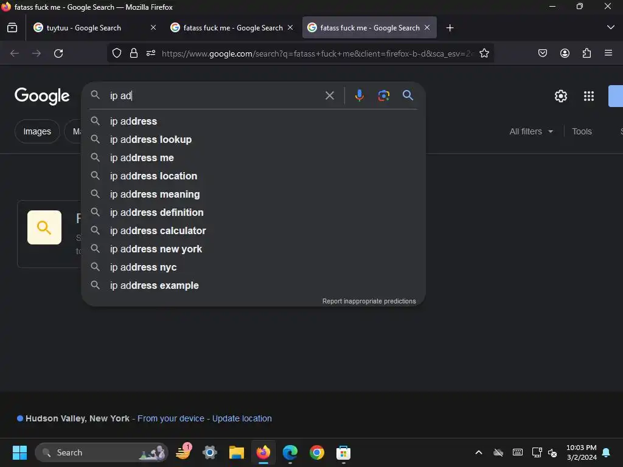Screen dimensions: 623x467
Task: Reload the current page
Action: 58,54
